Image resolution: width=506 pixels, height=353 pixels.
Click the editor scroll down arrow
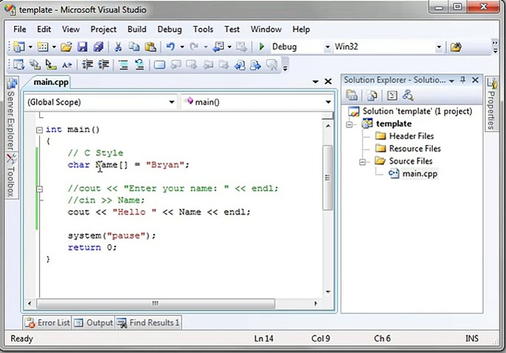328,292
